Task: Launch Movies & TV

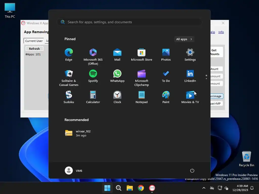Action: 190,97
